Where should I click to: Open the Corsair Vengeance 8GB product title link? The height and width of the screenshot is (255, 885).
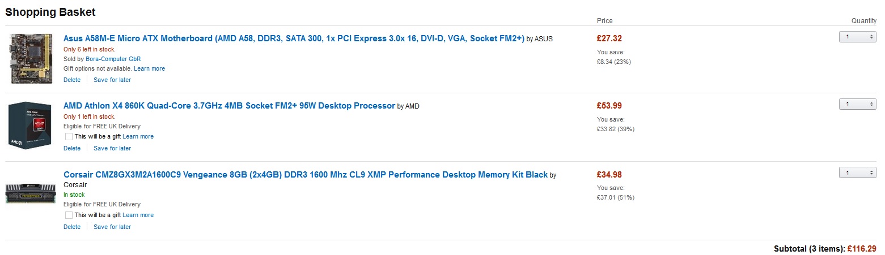pos(306,175)
